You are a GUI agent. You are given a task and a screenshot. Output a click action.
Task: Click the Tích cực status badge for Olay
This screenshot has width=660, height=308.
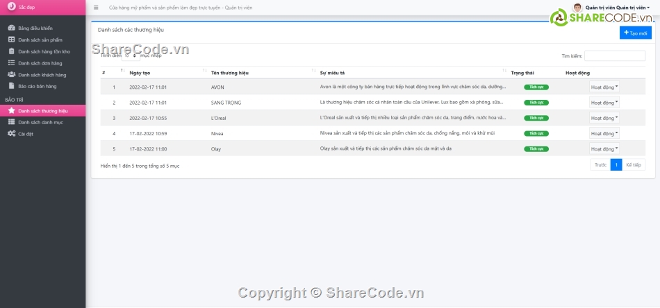coord(536,148)
